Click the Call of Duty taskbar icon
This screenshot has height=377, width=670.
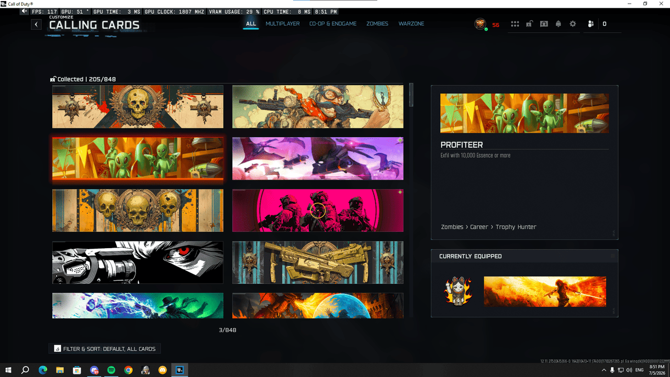180,370
